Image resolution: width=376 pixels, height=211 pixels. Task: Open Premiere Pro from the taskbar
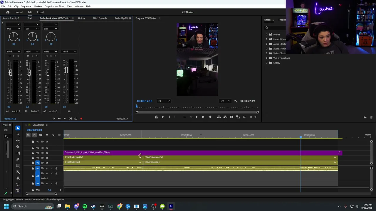(171, 206)
